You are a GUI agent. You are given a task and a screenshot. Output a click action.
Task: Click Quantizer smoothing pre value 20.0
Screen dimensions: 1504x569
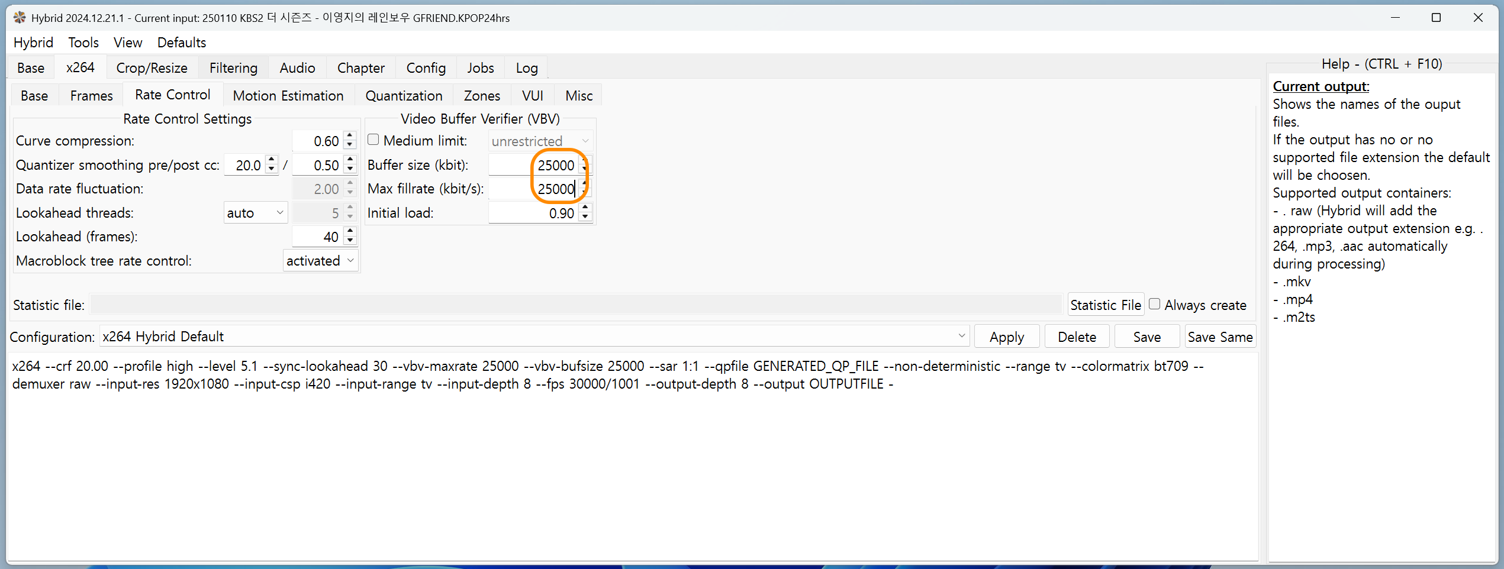click(244, 165)
